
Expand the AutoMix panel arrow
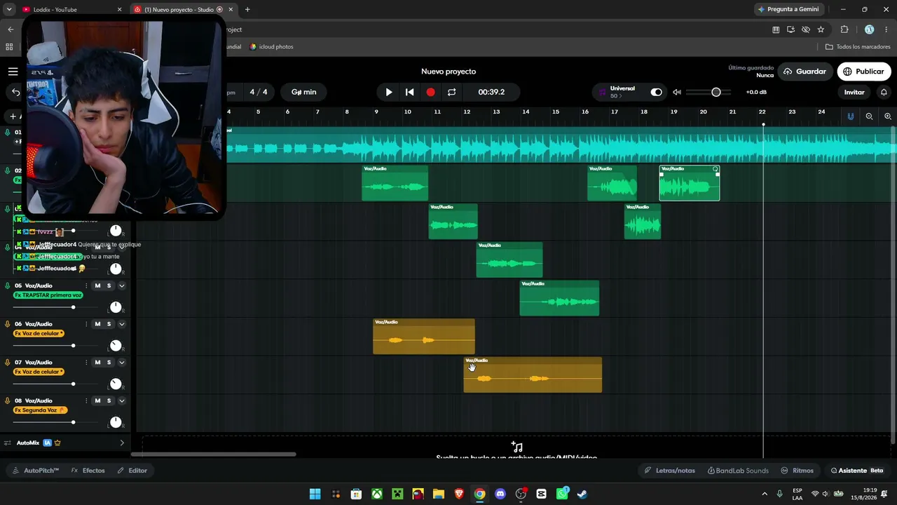tap(122, 443)
